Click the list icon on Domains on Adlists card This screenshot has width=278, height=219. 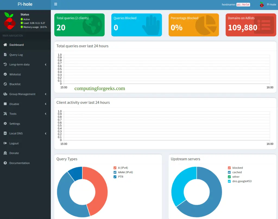(264, 25)
